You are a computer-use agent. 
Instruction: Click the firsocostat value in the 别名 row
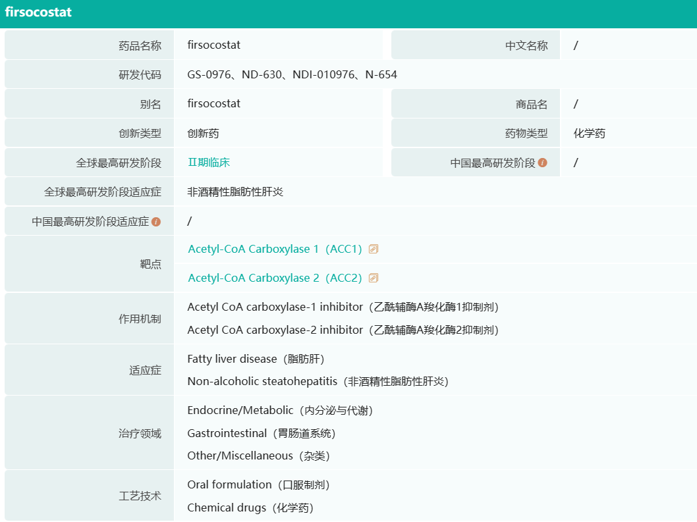click(213, 104)
